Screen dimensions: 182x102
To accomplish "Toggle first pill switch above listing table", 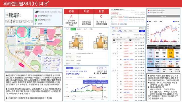I will point(136,35).
